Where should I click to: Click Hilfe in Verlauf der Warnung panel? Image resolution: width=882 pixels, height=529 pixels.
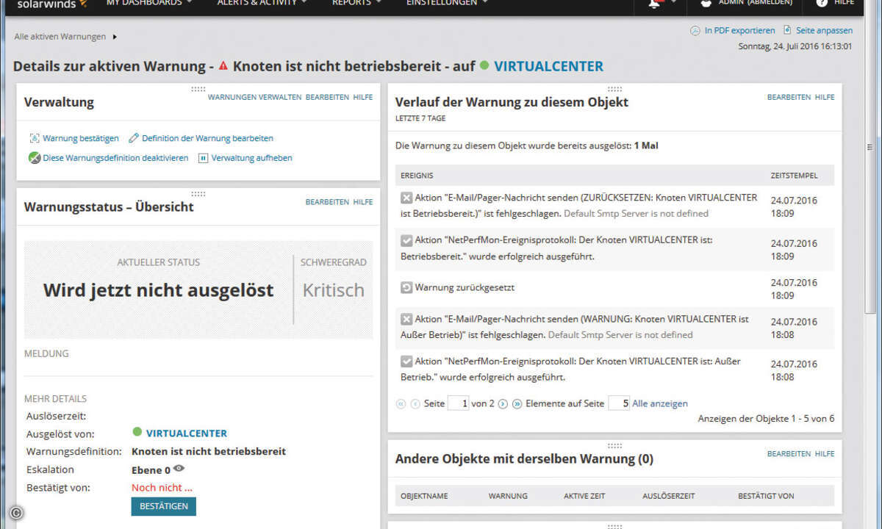825,97
